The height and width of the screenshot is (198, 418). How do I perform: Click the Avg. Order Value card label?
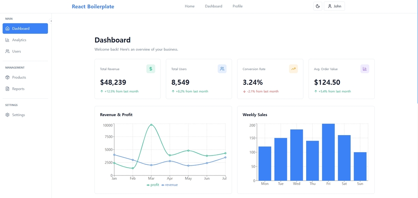[x=326, y=69]
